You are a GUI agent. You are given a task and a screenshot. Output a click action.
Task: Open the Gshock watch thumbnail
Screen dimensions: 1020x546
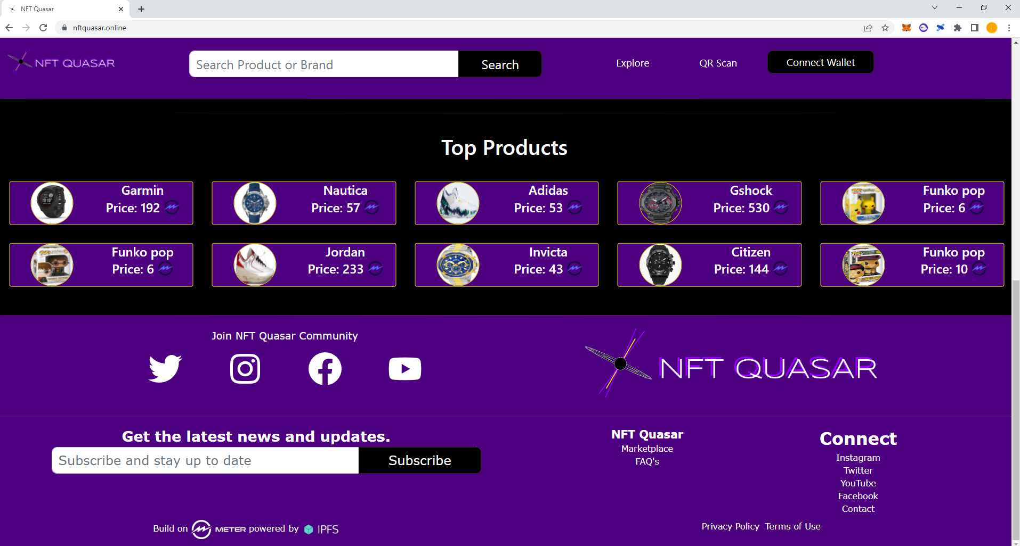660,203
